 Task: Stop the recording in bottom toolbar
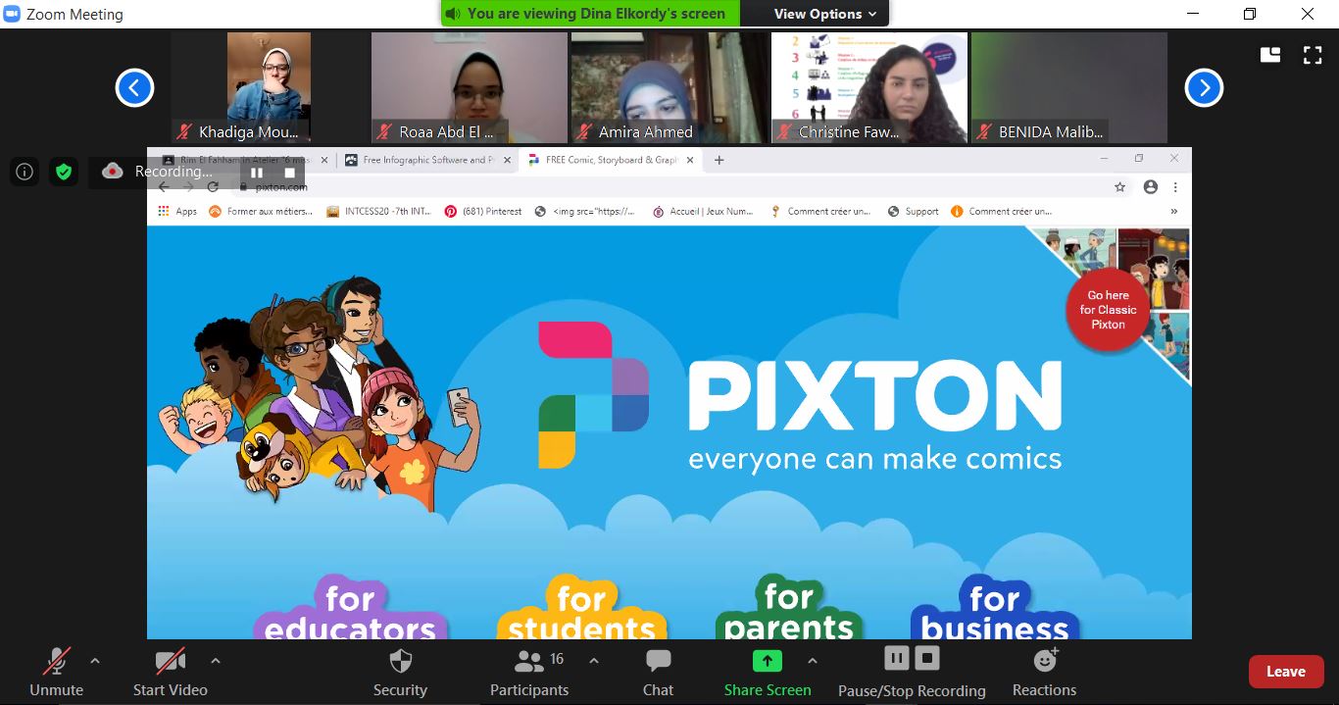pyautogui.click(x=927, y=658)
